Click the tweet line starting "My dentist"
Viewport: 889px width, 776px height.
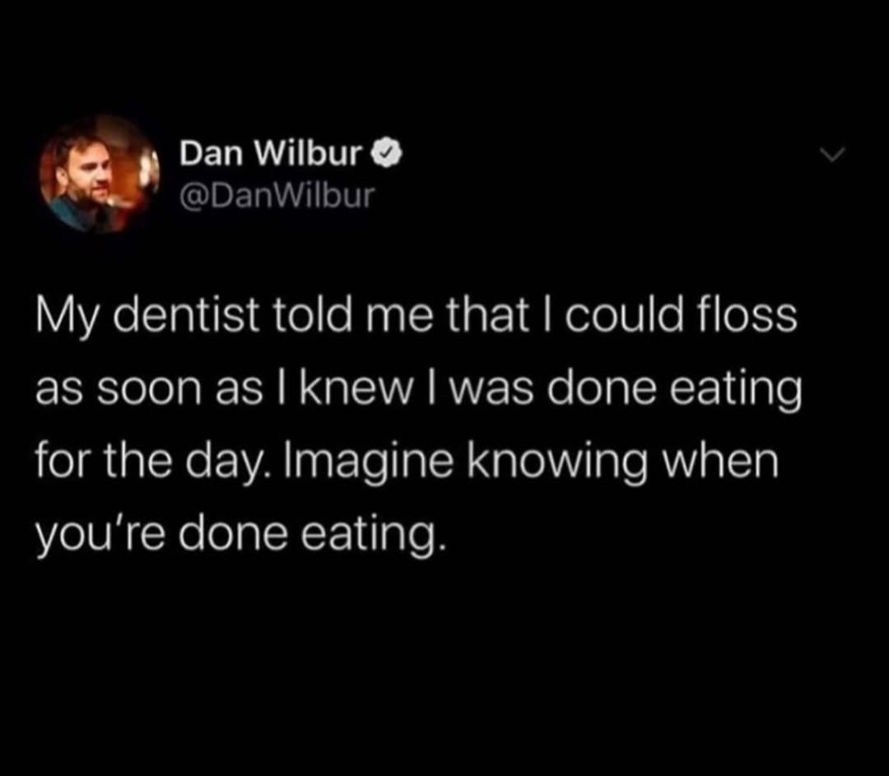coord(417,316)
